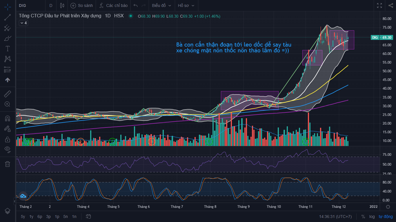Enter fullscreen mode for the chart
Viewport: 396px width, 222px height.
click(x=379, y=5)
